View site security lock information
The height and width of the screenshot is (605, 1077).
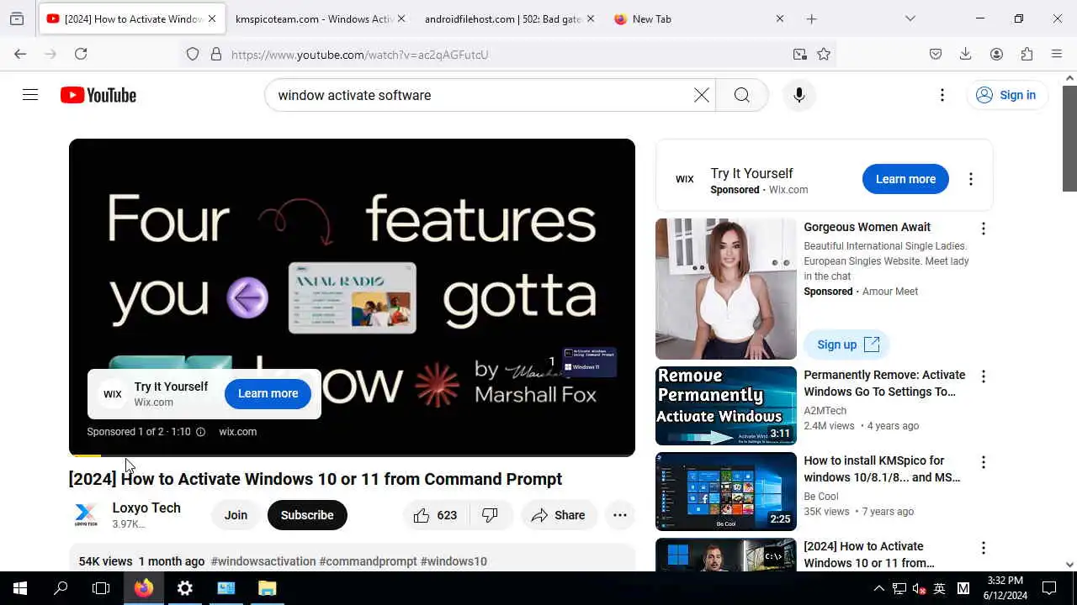pyautogui.click(x=216, y=54)
